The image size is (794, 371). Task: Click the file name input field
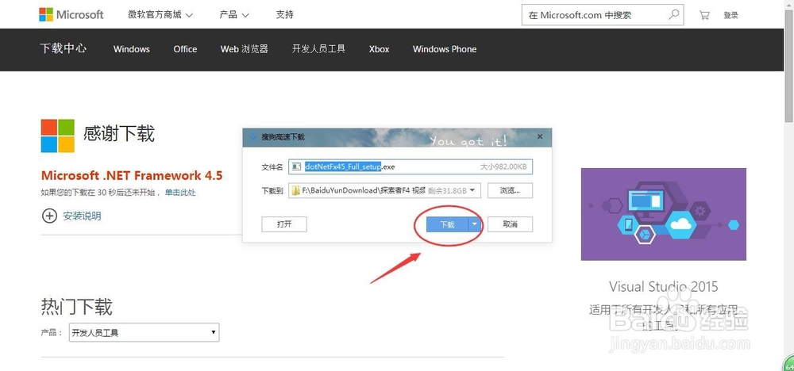(410, 166)
